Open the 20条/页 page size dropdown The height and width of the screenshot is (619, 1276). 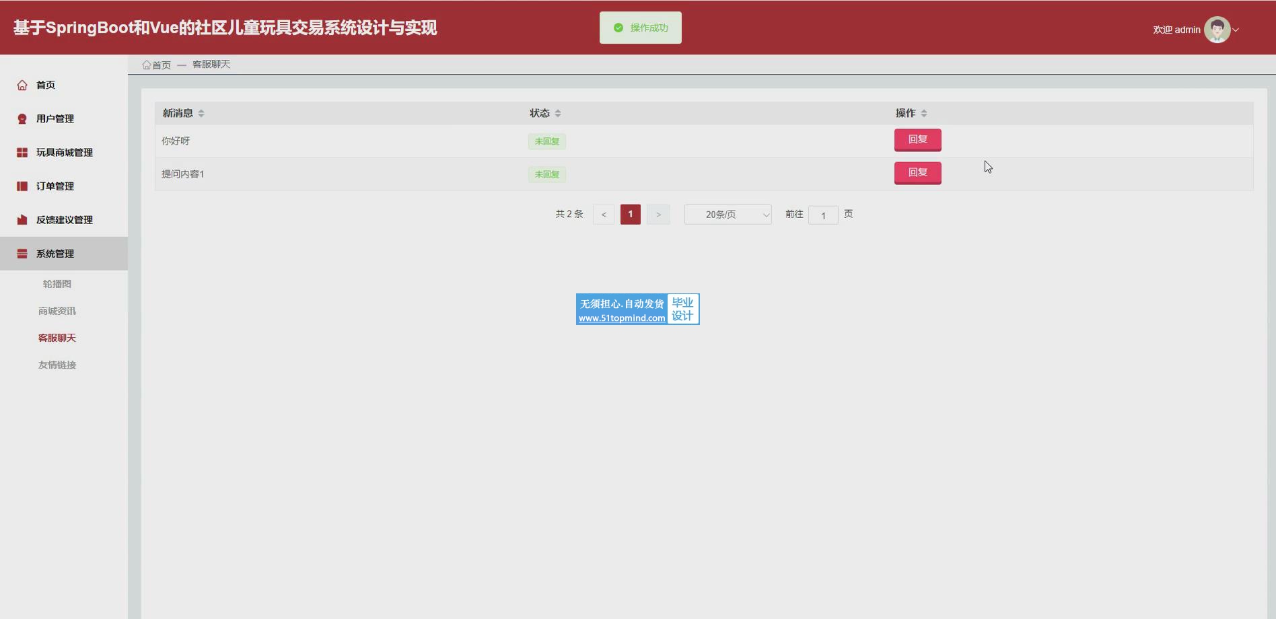[728, 215]
